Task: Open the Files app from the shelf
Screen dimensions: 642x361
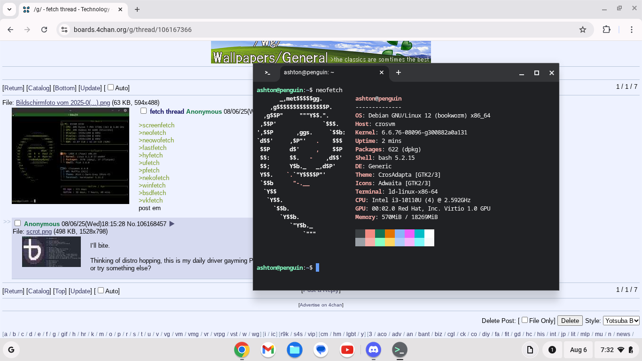Action: pyautogui.click(x=295, y=350)
